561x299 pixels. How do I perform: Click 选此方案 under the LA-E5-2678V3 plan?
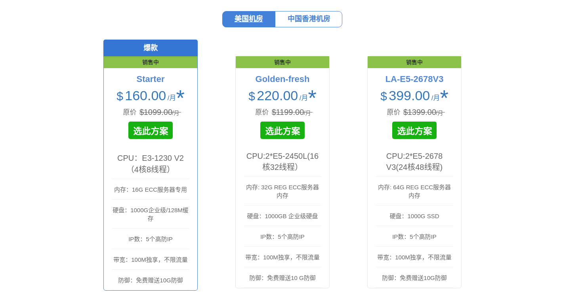click(414, 130)
